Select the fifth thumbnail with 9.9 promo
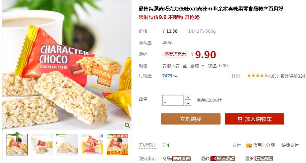Image resolution: width=306 pixels, height=163 pixels. coord(117,145)
